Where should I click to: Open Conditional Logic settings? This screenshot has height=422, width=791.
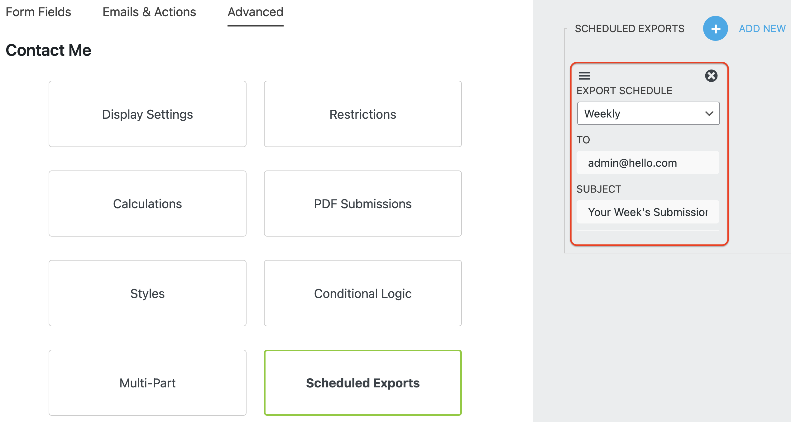[x=362, y=293]
